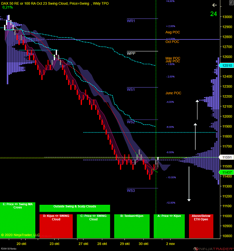Click the -4.00% percent level label
Screen dimensions: 234x251
tap(170, 102)
